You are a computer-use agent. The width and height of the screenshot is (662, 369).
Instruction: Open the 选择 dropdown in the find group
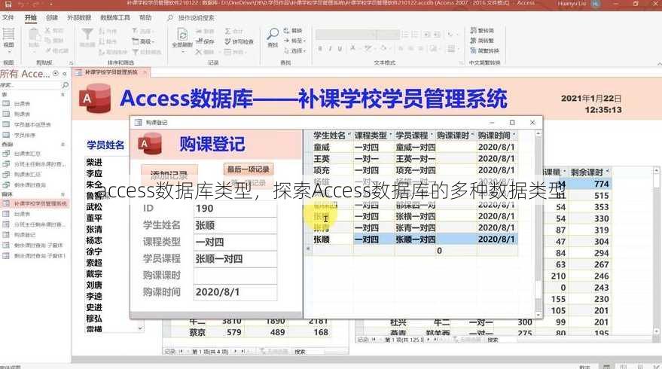coord(294,50)
